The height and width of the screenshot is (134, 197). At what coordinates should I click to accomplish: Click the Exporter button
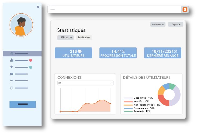pyautogui.click(x=176, y=24)
